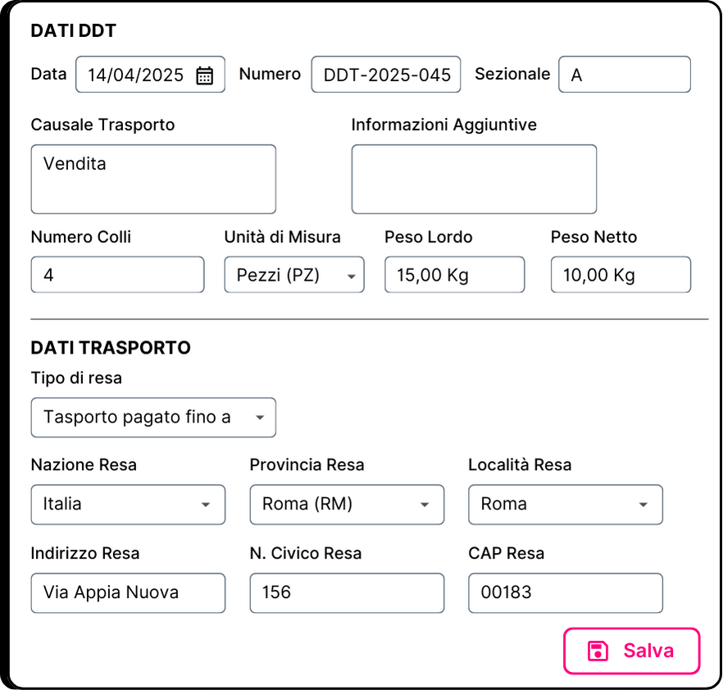Image resolution: width=723 pixels, height=690 pixels.
Task: Expand the Nazione Resa dropdown showing Italia
Action: (x=128, y=505)
